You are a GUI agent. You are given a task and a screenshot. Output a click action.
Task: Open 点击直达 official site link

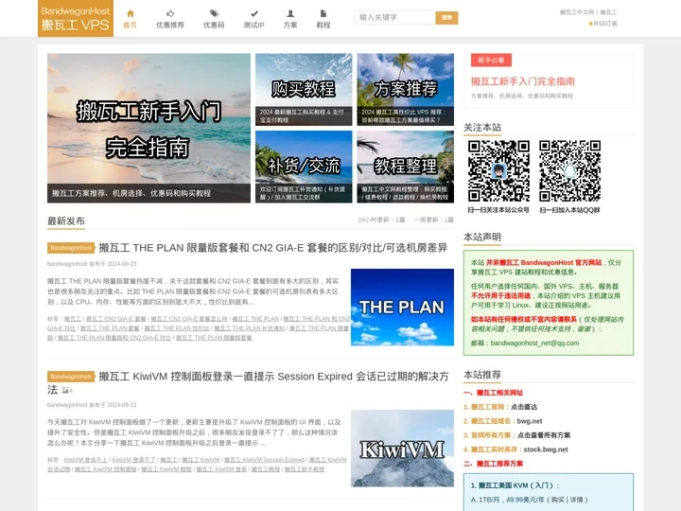tap(524, 407)
